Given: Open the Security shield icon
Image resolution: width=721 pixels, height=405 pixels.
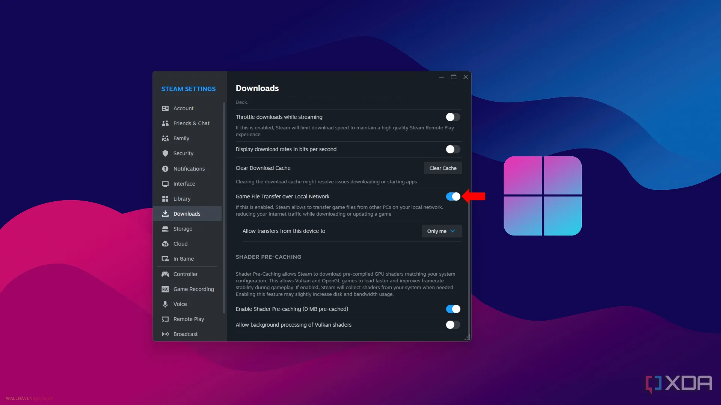Looking at the screenshot, I should point(165,153).
